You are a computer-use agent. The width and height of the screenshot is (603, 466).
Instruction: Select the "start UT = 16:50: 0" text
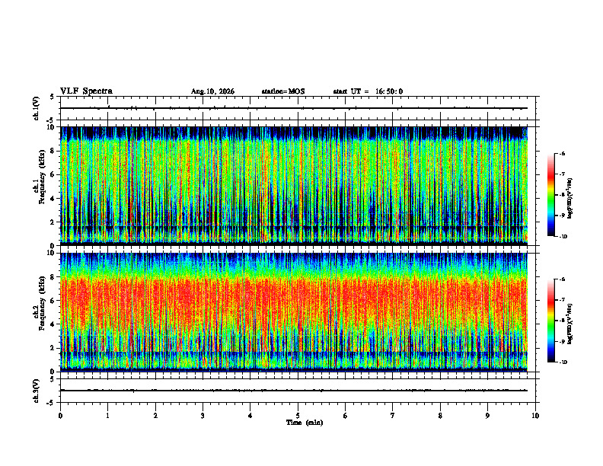tap(368, 91)
